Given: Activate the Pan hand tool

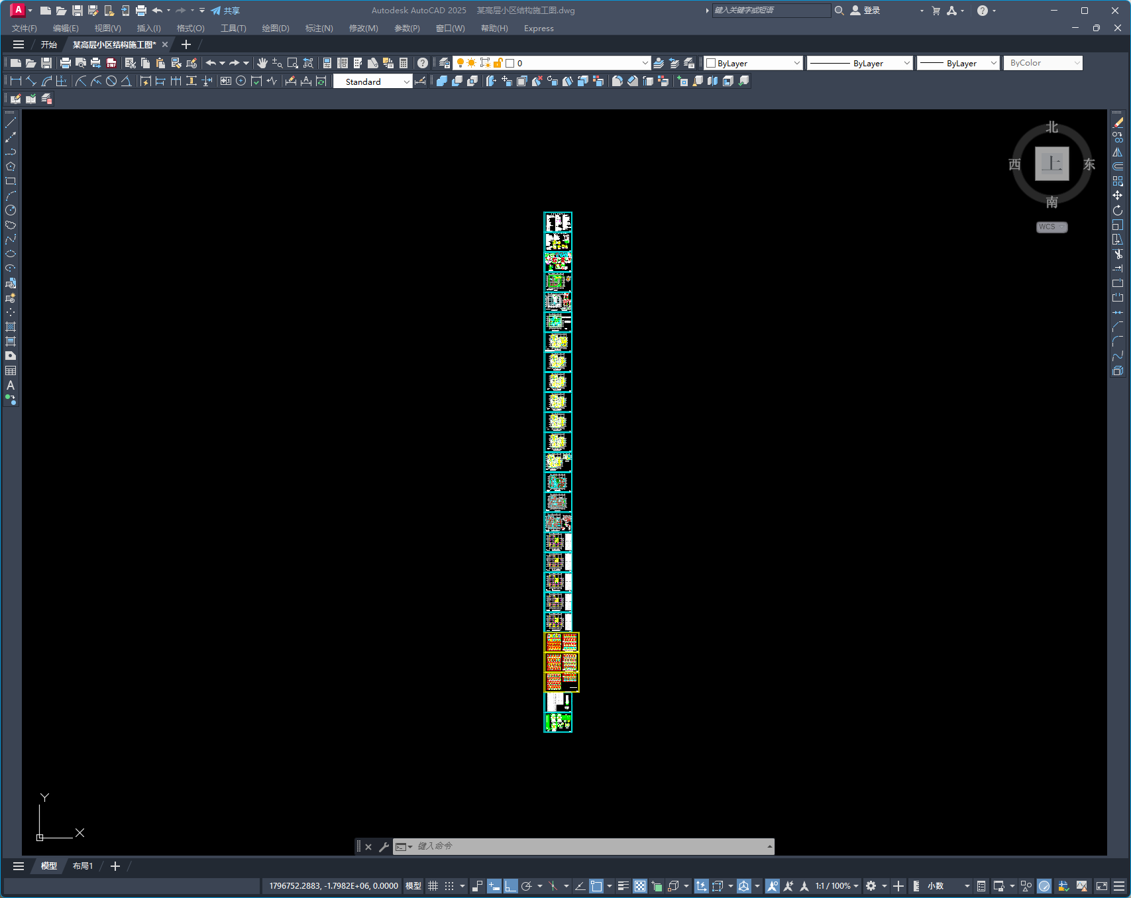Looking at the screenshot, I should click(x=262, y=63).
